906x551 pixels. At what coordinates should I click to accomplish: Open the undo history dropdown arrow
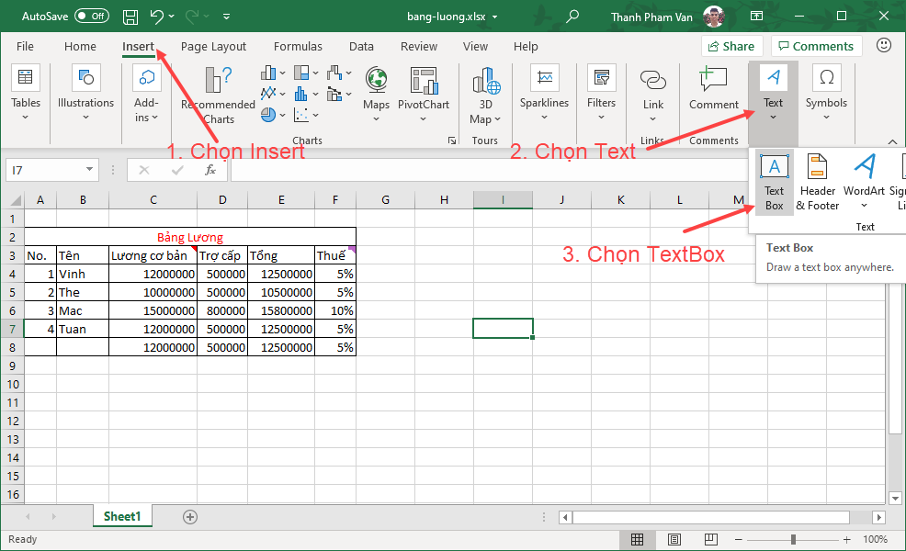click(172, 17)
